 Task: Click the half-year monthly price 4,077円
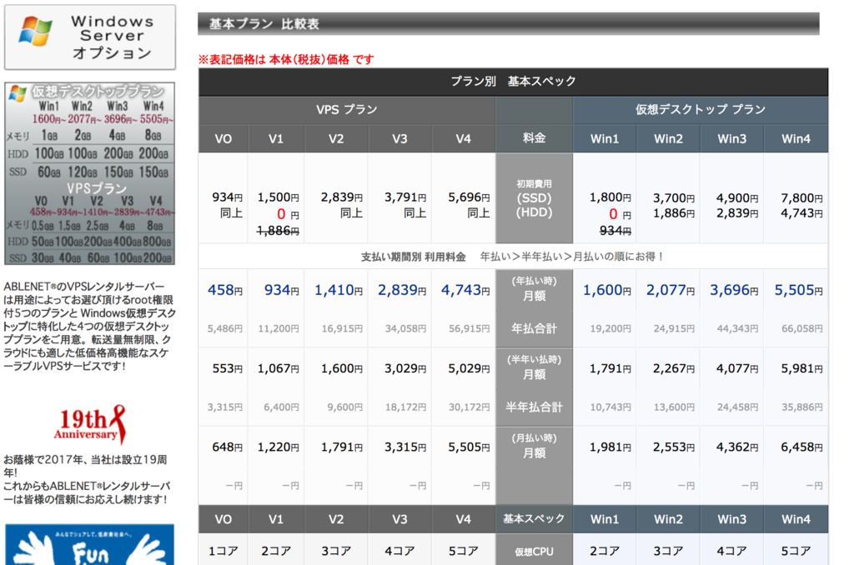pos(737,368)
